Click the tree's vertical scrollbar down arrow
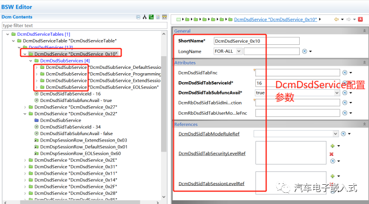Image resolution: width=369 pixels, height=204 pixels. coord(164,197)
